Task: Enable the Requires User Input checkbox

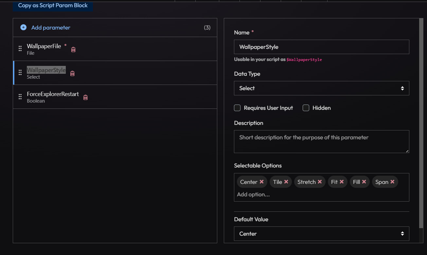Action: click(237, 108)
